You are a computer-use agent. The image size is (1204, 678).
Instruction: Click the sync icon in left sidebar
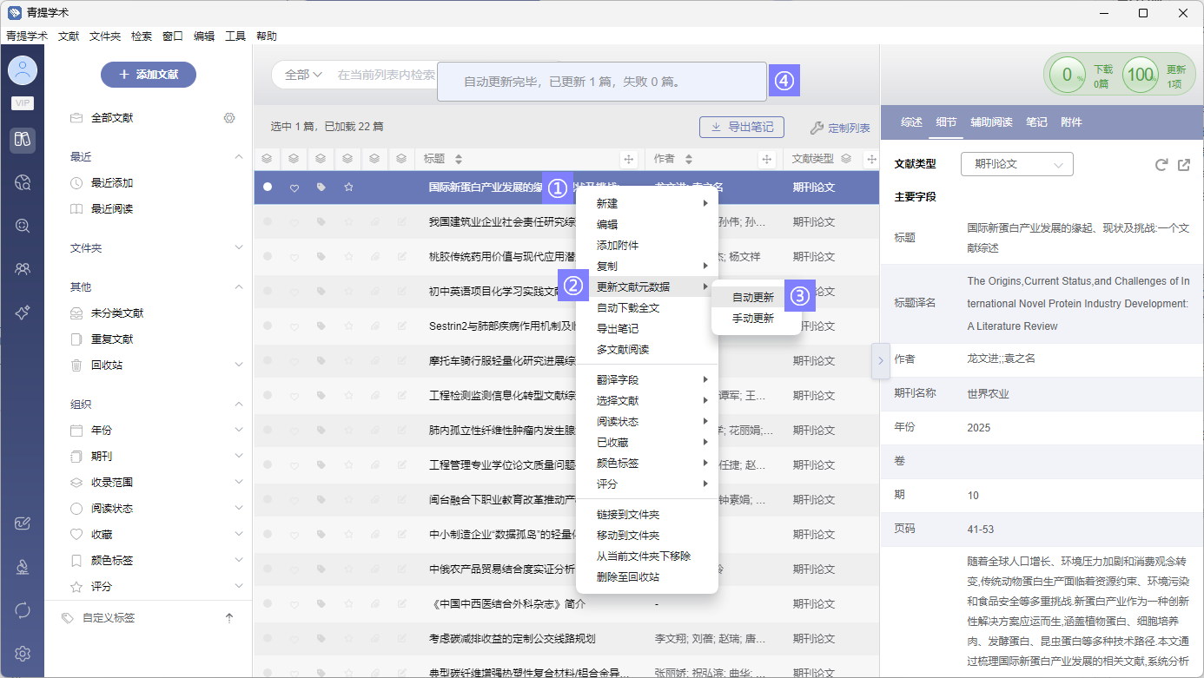point(23,610)
